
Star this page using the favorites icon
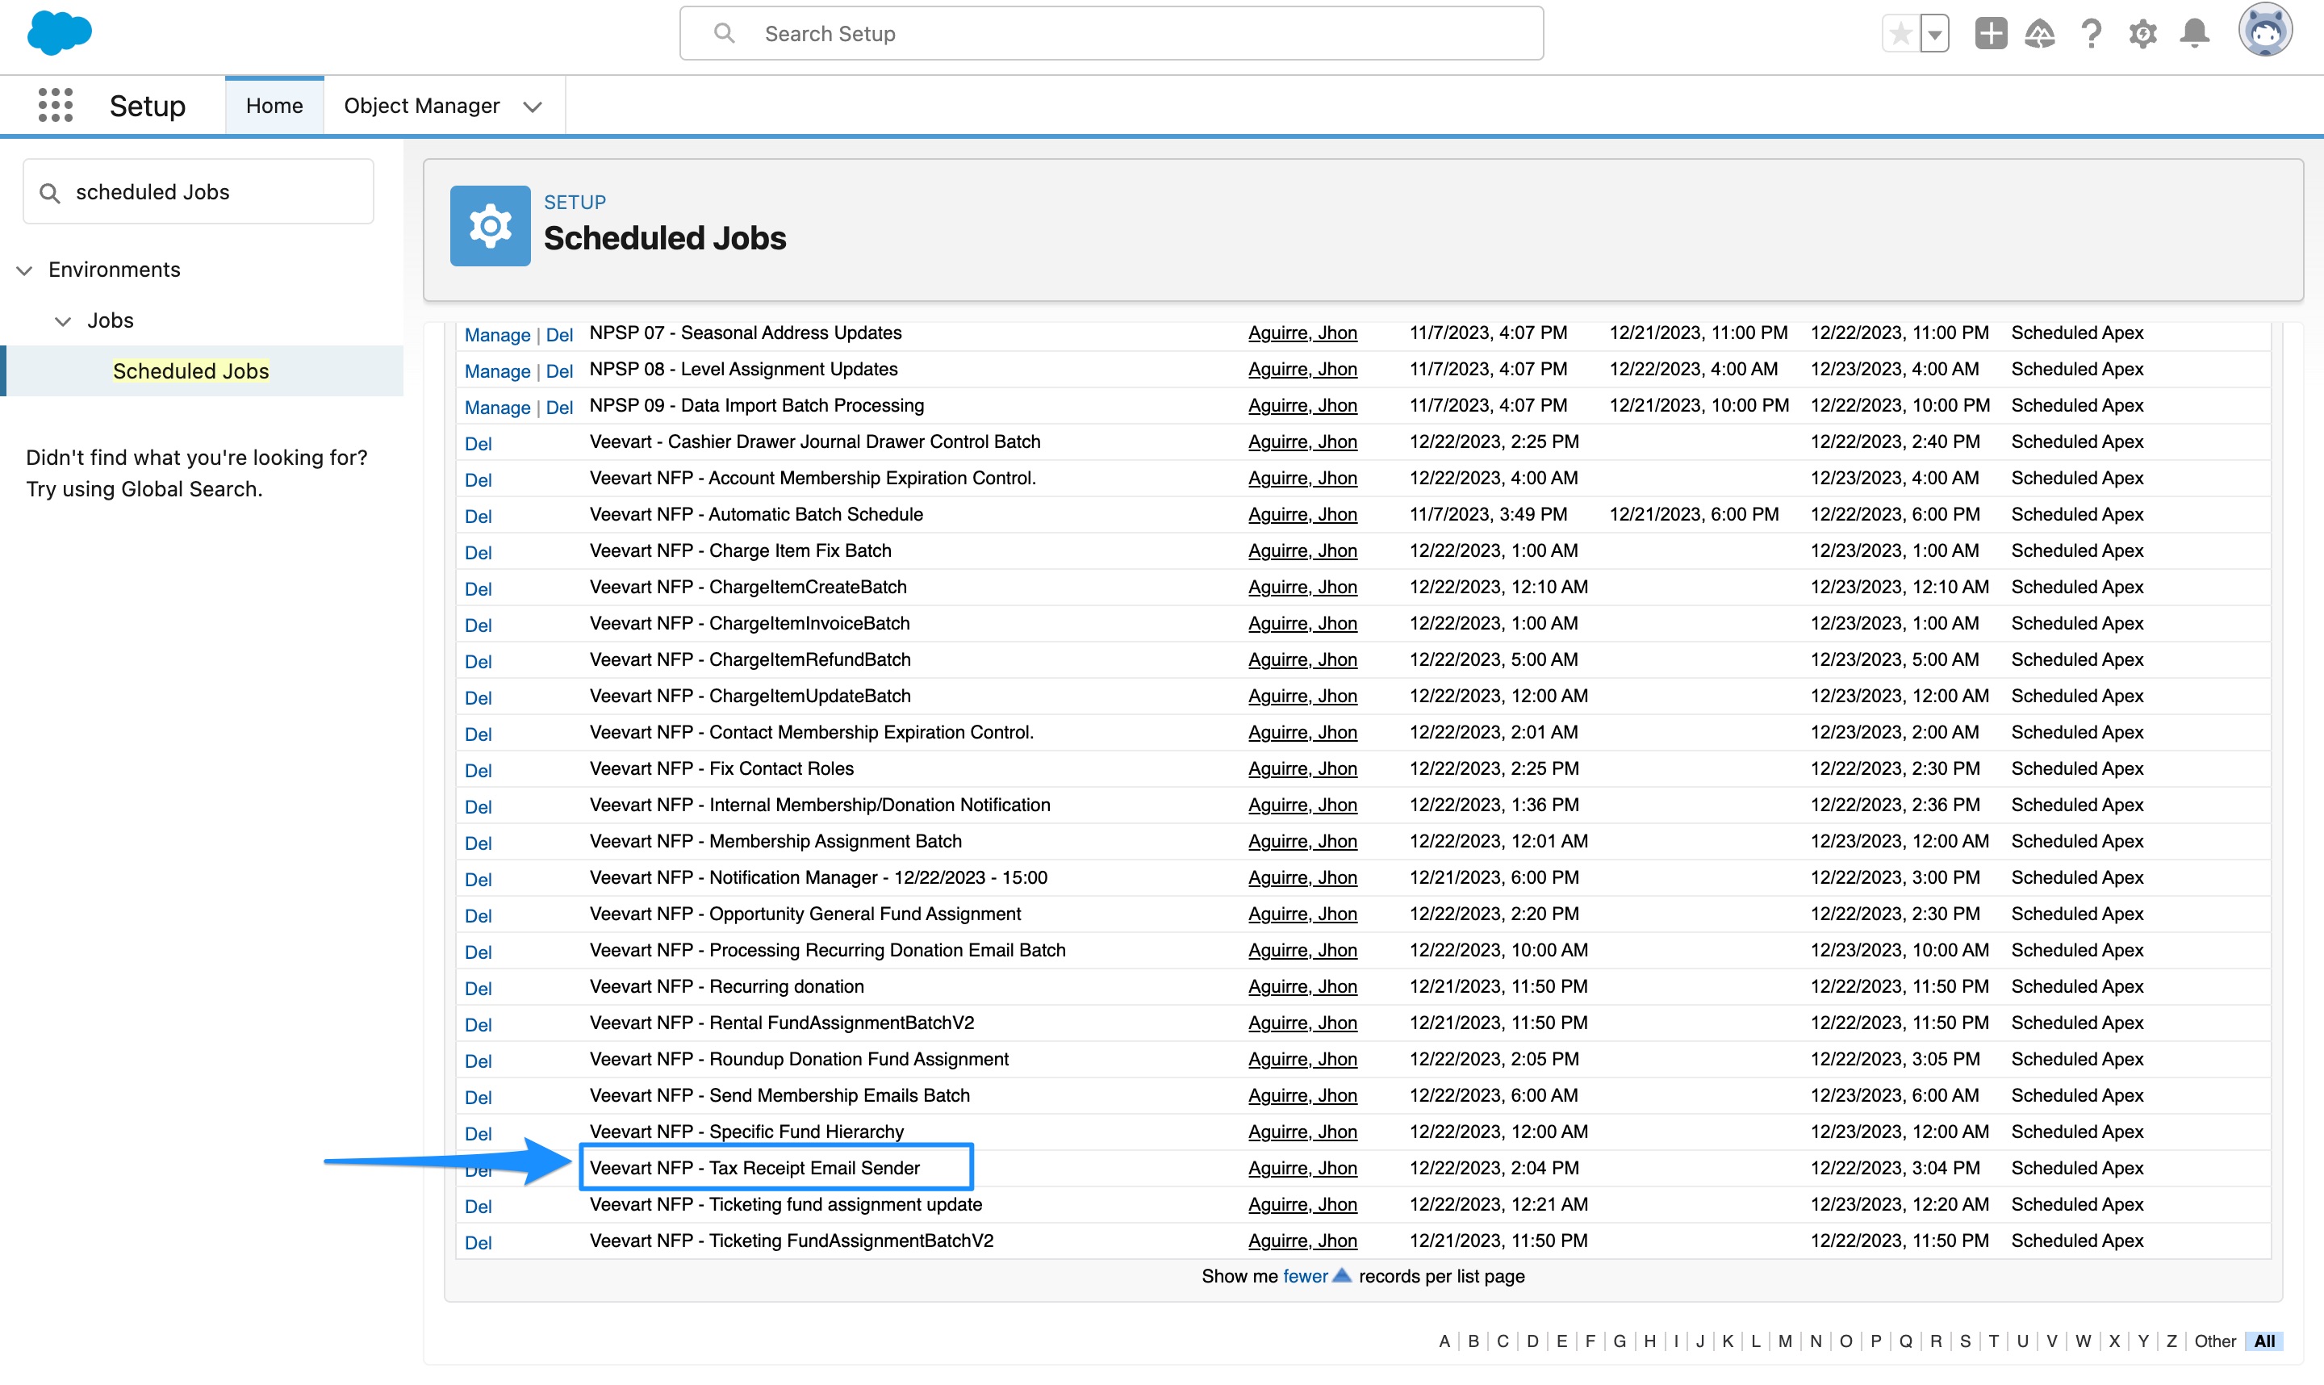1900,32
